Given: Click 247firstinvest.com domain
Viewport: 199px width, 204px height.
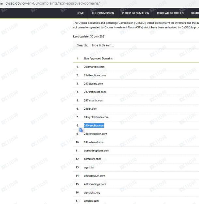Looking at the screenshot, I should (x=95, y=92).
